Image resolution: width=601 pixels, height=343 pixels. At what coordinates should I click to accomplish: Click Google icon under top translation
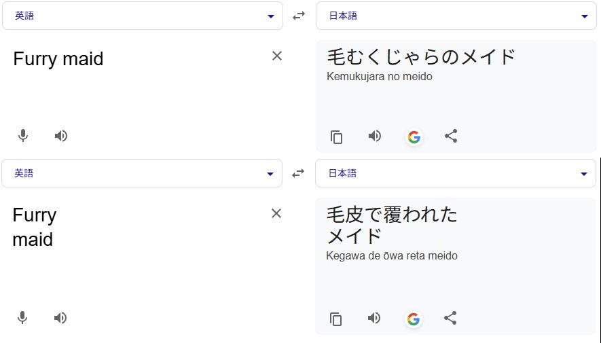coord(414,137)
